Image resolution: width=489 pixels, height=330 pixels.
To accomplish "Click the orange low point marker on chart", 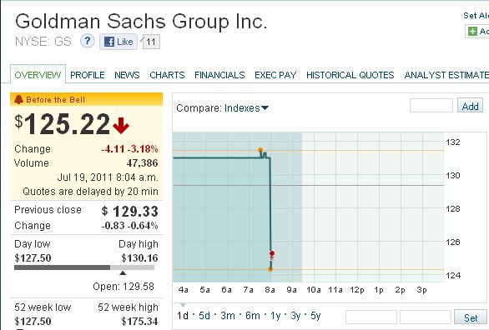I will tap(270, 269).
